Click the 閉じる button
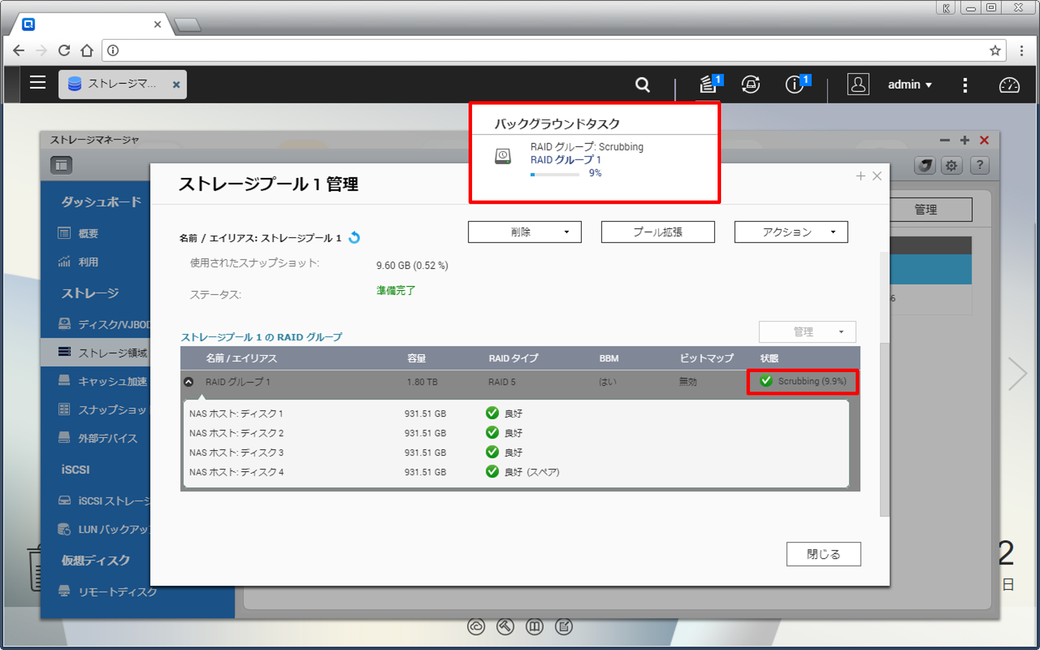The image size is (1040, 650). pos(823,554)
